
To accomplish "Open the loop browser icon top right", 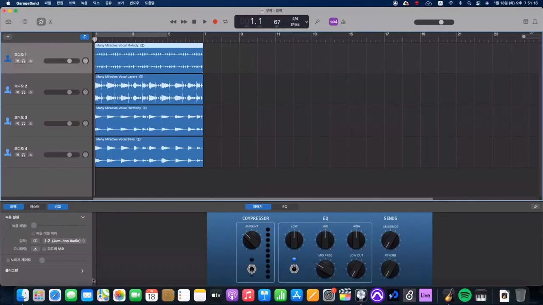I will point(535,22).
